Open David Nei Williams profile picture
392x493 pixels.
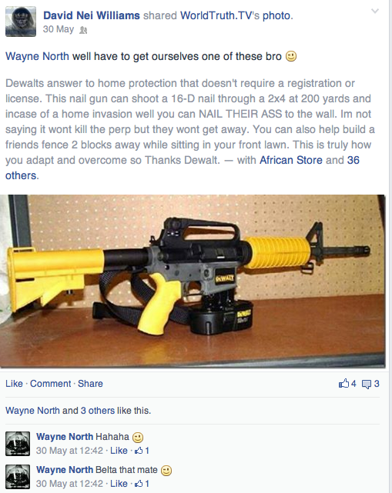(x=21, y=22)
